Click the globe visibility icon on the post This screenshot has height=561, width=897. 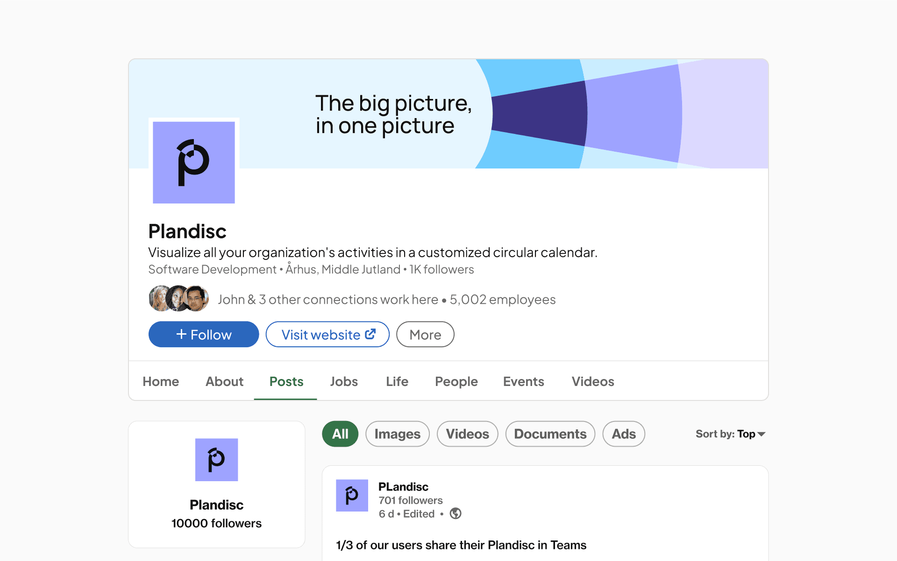[456, 513]
